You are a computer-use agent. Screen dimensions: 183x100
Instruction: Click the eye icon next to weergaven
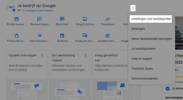[19, 10]
